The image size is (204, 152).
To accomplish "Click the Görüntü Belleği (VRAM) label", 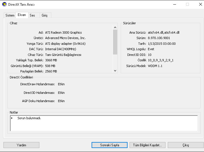I will pyautogui.click(x=27, y=66).
